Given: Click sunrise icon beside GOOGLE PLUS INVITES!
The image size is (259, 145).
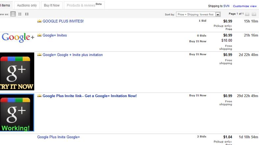Looking at the screenshot, I should (39, 21).
